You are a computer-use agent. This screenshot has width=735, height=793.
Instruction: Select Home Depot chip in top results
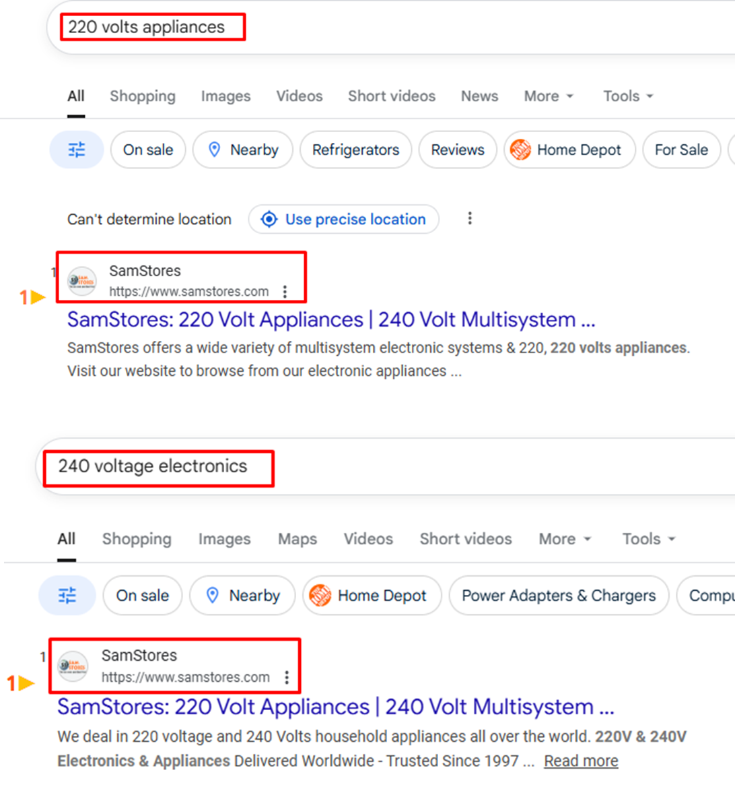(569, 150)
